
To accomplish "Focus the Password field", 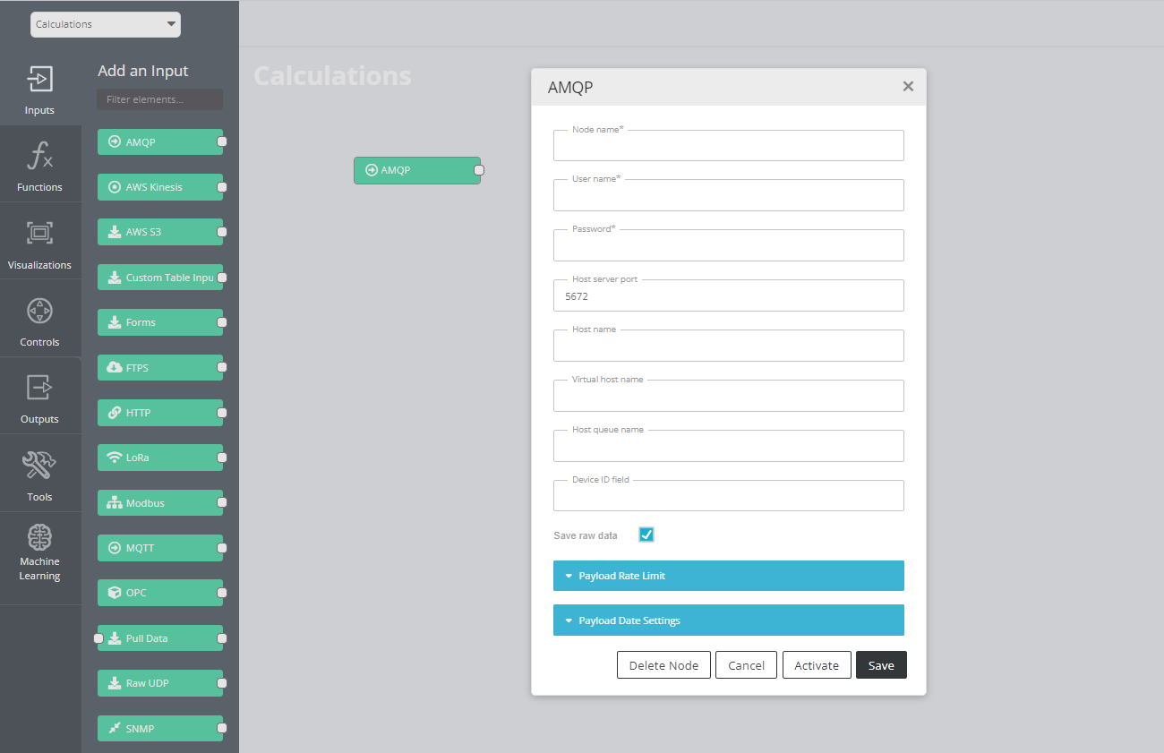I will (x=729, y=245).
